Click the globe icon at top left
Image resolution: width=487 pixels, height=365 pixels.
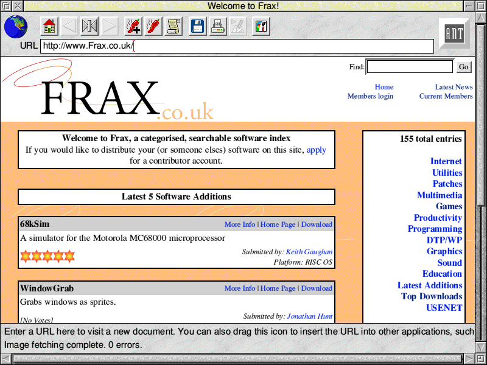point(15,26)
